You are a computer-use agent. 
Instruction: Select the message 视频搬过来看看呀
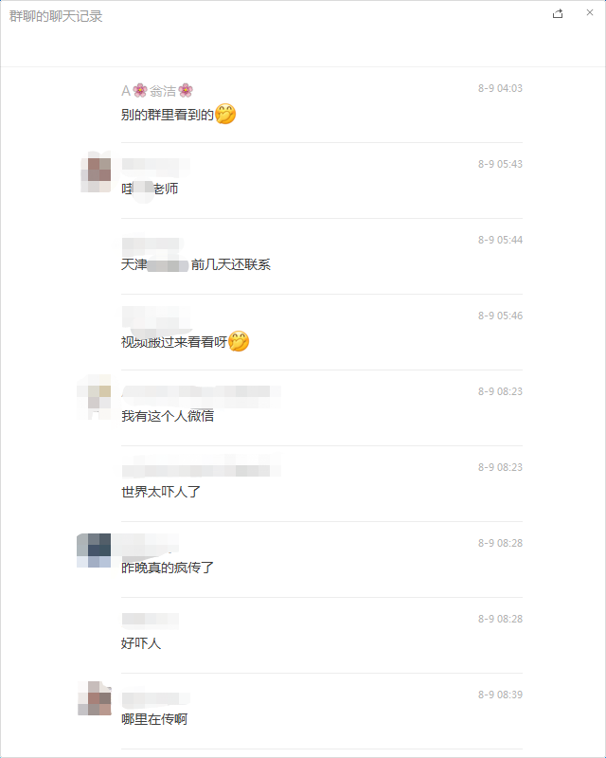tap(174, 341)
